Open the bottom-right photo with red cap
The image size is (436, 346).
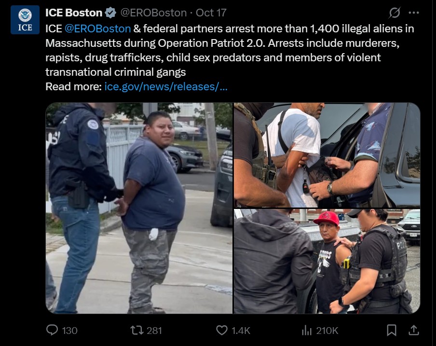tap(327, 261)
